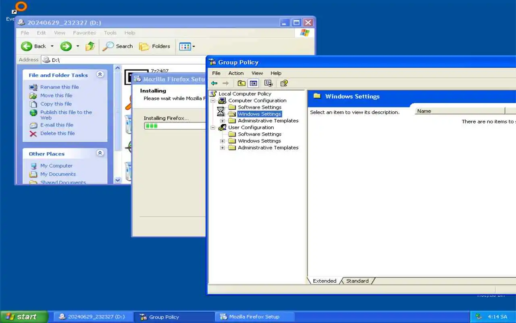The width and height of the screenshot is (516, 323).
Task: Open Edit menu in Explorer window
Action: pos(41,33)
